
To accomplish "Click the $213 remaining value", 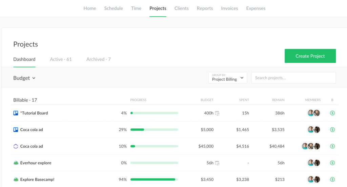I will pyautogui.click(x=280, y=180).
